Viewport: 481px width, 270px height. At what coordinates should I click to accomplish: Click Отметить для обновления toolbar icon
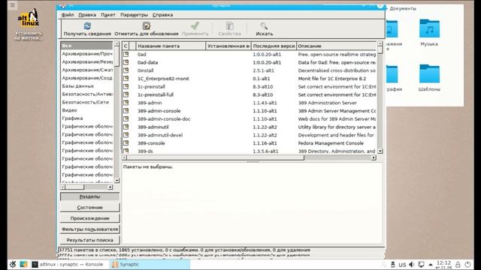coord(147,26)
